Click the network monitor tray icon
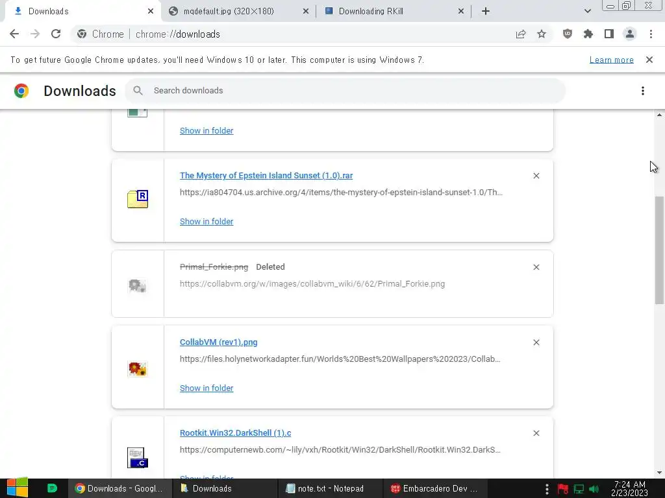Image resolution: width=665 pixels, height=498 pixels. click(579, 489)
